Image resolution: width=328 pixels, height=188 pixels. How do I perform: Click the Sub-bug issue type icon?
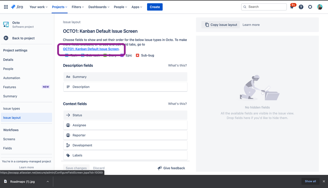(x=138, y=55)
